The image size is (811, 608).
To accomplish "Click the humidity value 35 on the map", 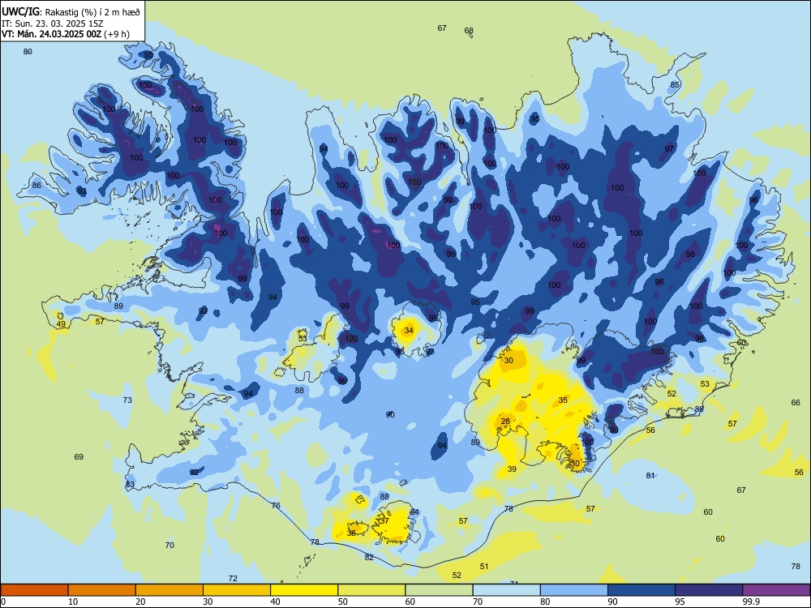I will pyautogui.click(x=563, y=400).
